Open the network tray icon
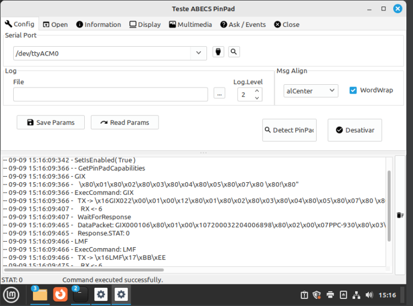 pyautogui.click(x=356, y=295)
